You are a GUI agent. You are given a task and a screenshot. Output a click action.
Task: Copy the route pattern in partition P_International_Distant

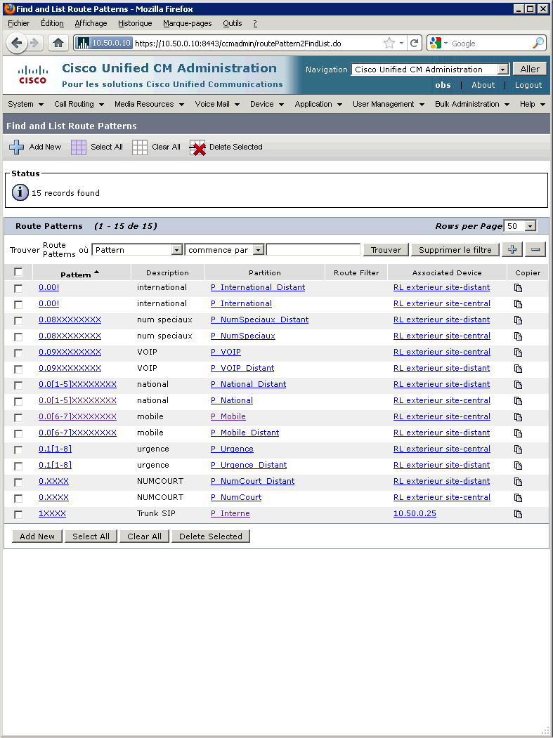[518, 288]
